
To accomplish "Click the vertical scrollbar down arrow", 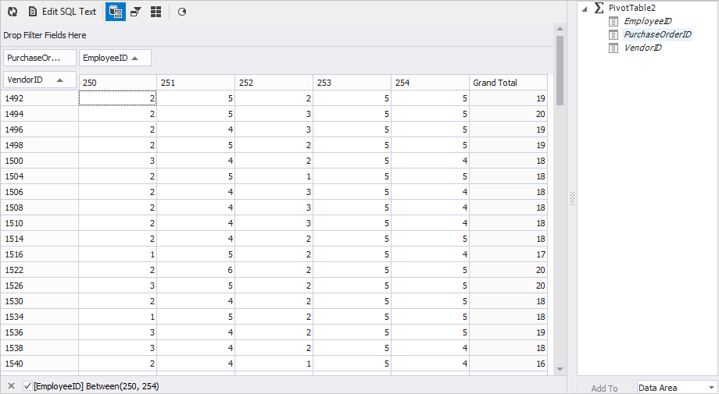I will (x=560, y=369).
